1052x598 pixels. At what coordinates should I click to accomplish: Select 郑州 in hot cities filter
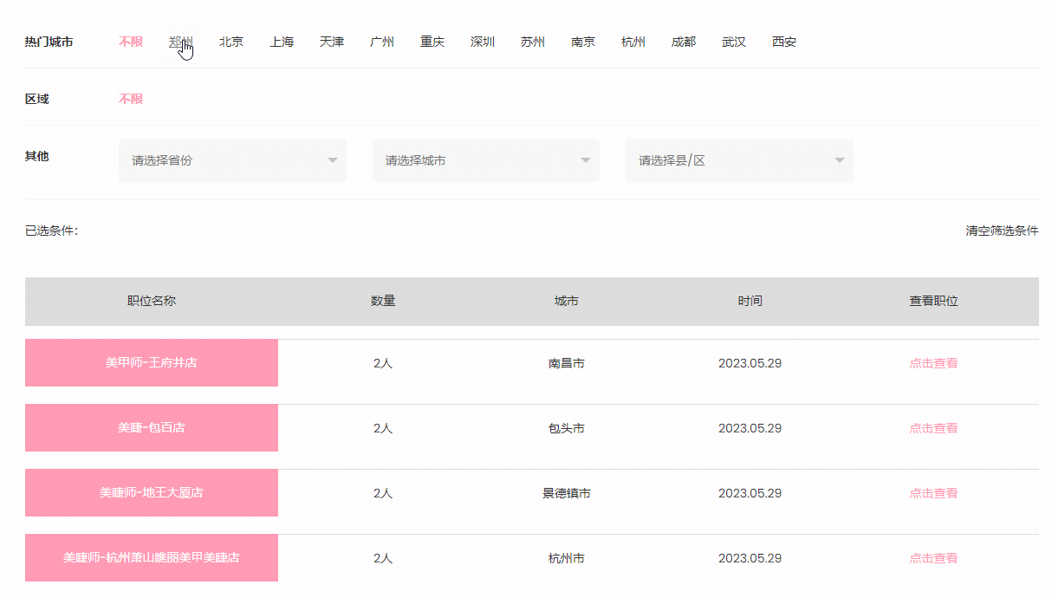point(180,42)
